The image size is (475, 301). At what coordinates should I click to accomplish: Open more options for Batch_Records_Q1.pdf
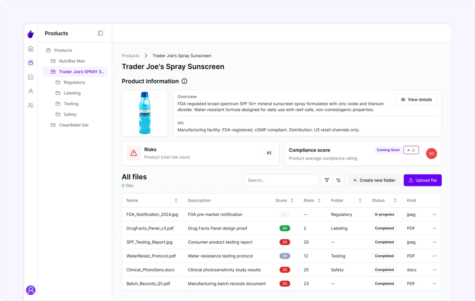tap(435, 284)
